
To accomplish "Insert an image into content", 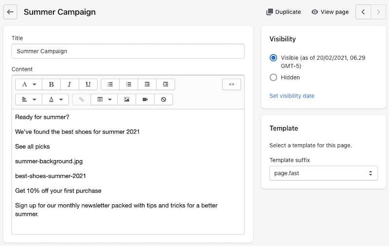I will pos(127,99).
